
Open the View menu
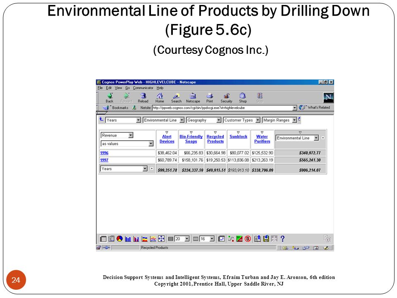pyautogui.click(x=118, y=88)
